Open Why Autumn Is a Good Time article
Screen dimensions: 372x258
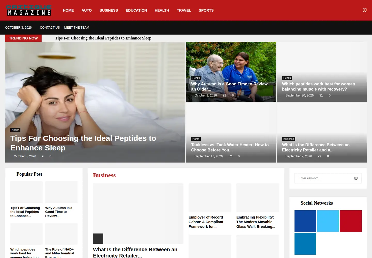[229, 86]
